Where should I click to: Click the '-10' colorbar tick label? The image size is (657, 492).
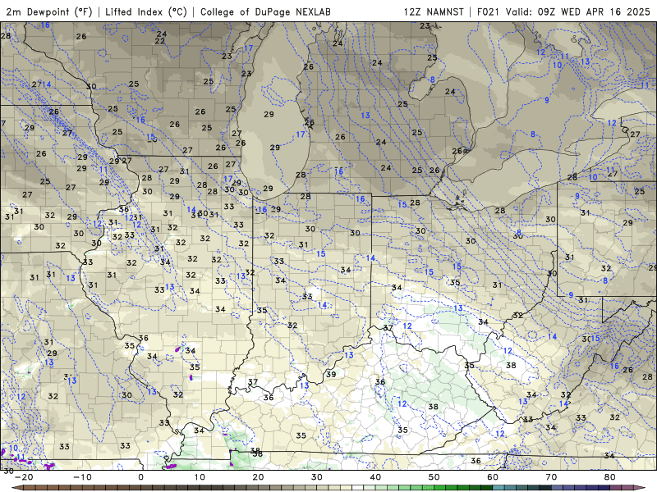pyautogui.click(x=82, y=477)
